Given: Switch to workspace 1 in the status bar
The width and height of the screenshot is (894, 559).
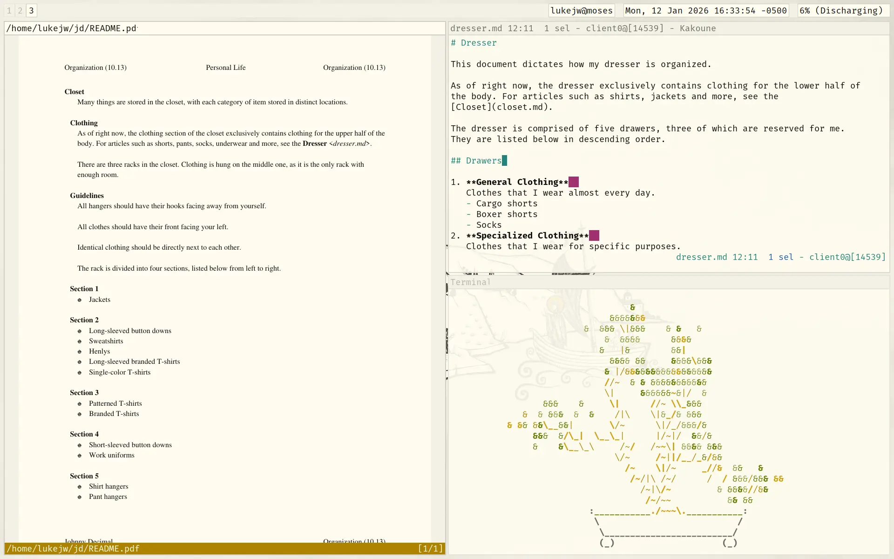Looking at the screenshot, I should [x=8, y=10].
